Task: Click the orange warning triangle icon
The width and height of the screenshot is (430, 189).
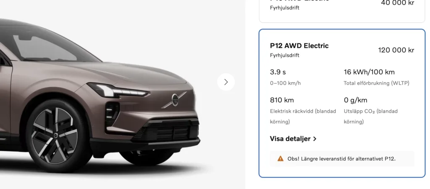Action: point(280,158)
